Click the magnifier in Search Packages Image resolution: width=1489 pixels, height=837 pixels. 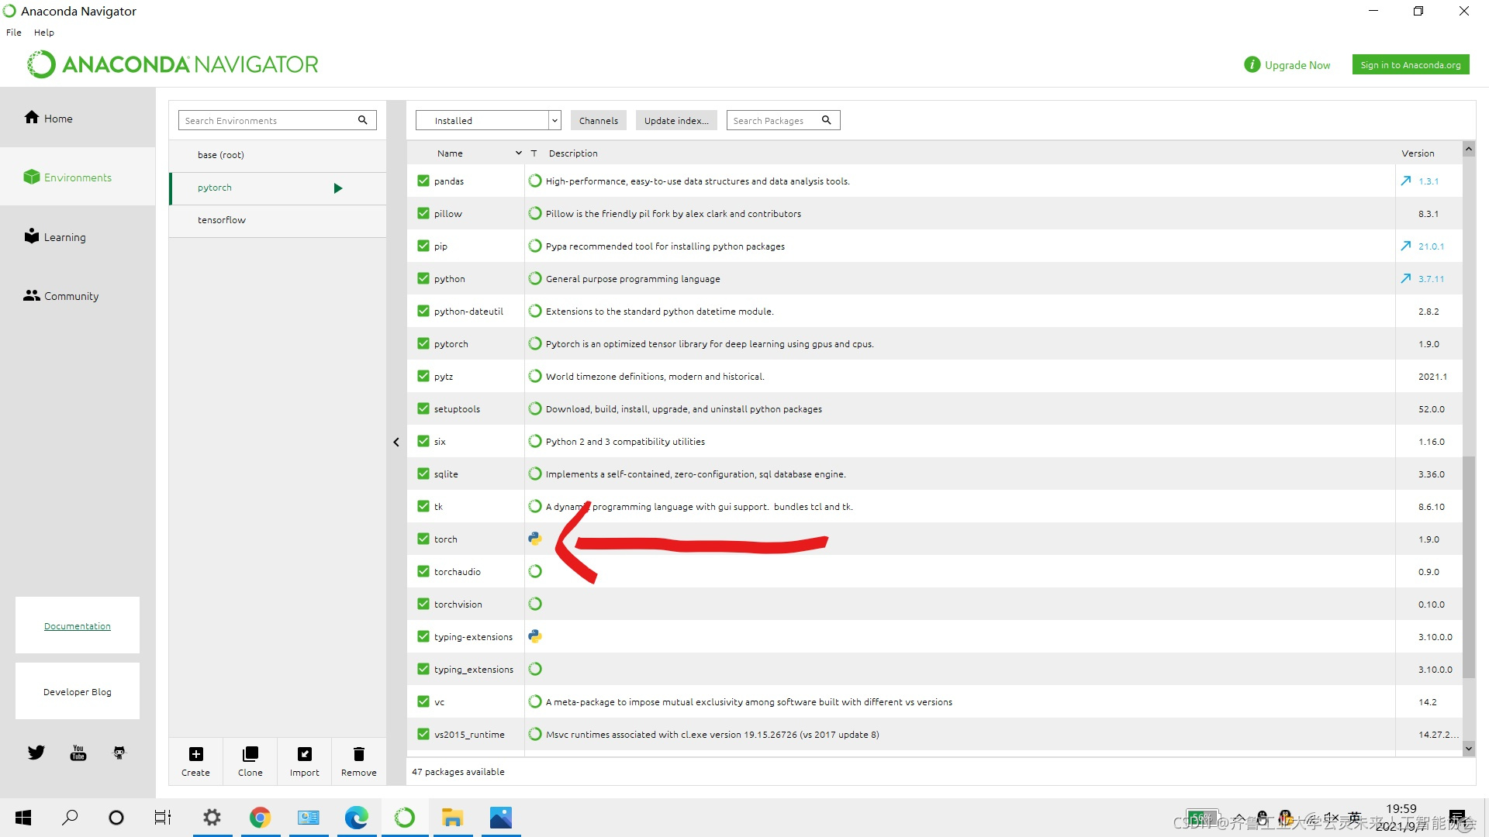tap(827, 120)
